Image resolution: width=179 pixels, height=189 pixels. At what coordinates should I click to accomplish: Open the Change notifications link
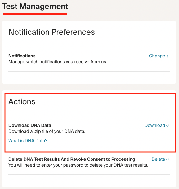(159, 56)
